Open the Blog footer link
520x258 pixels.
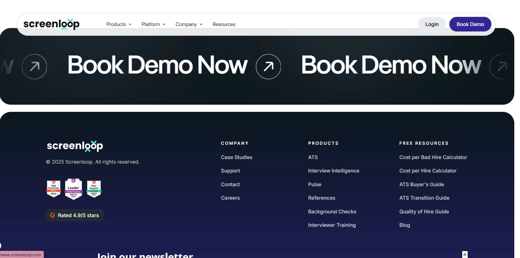[404, 225]
